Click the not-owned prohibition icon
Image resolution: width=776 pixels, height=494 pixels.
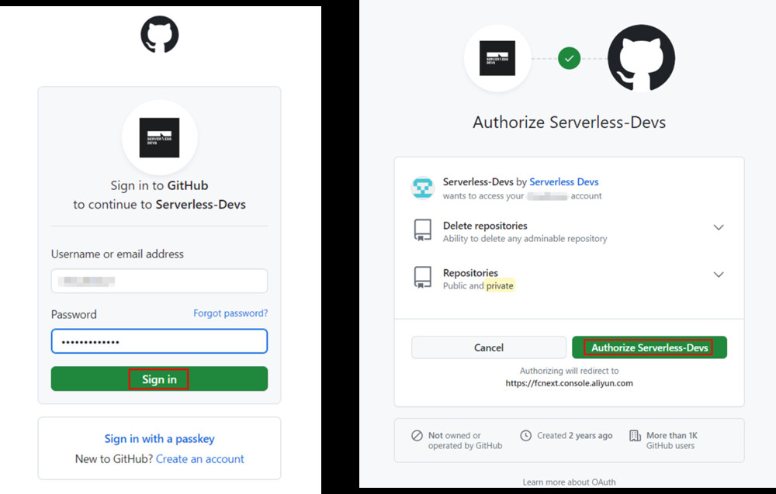pyautogui.click(x=417, y=436)
